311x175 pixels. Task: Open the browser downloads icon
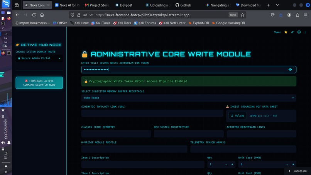(281, 15)
